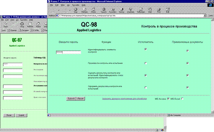Image resolution: width=214 pixels, height=132 pixels.
Task: Toggle Применяемые документы checkbox for 'Оформить результаты контроля'
Action: point(187,88)
